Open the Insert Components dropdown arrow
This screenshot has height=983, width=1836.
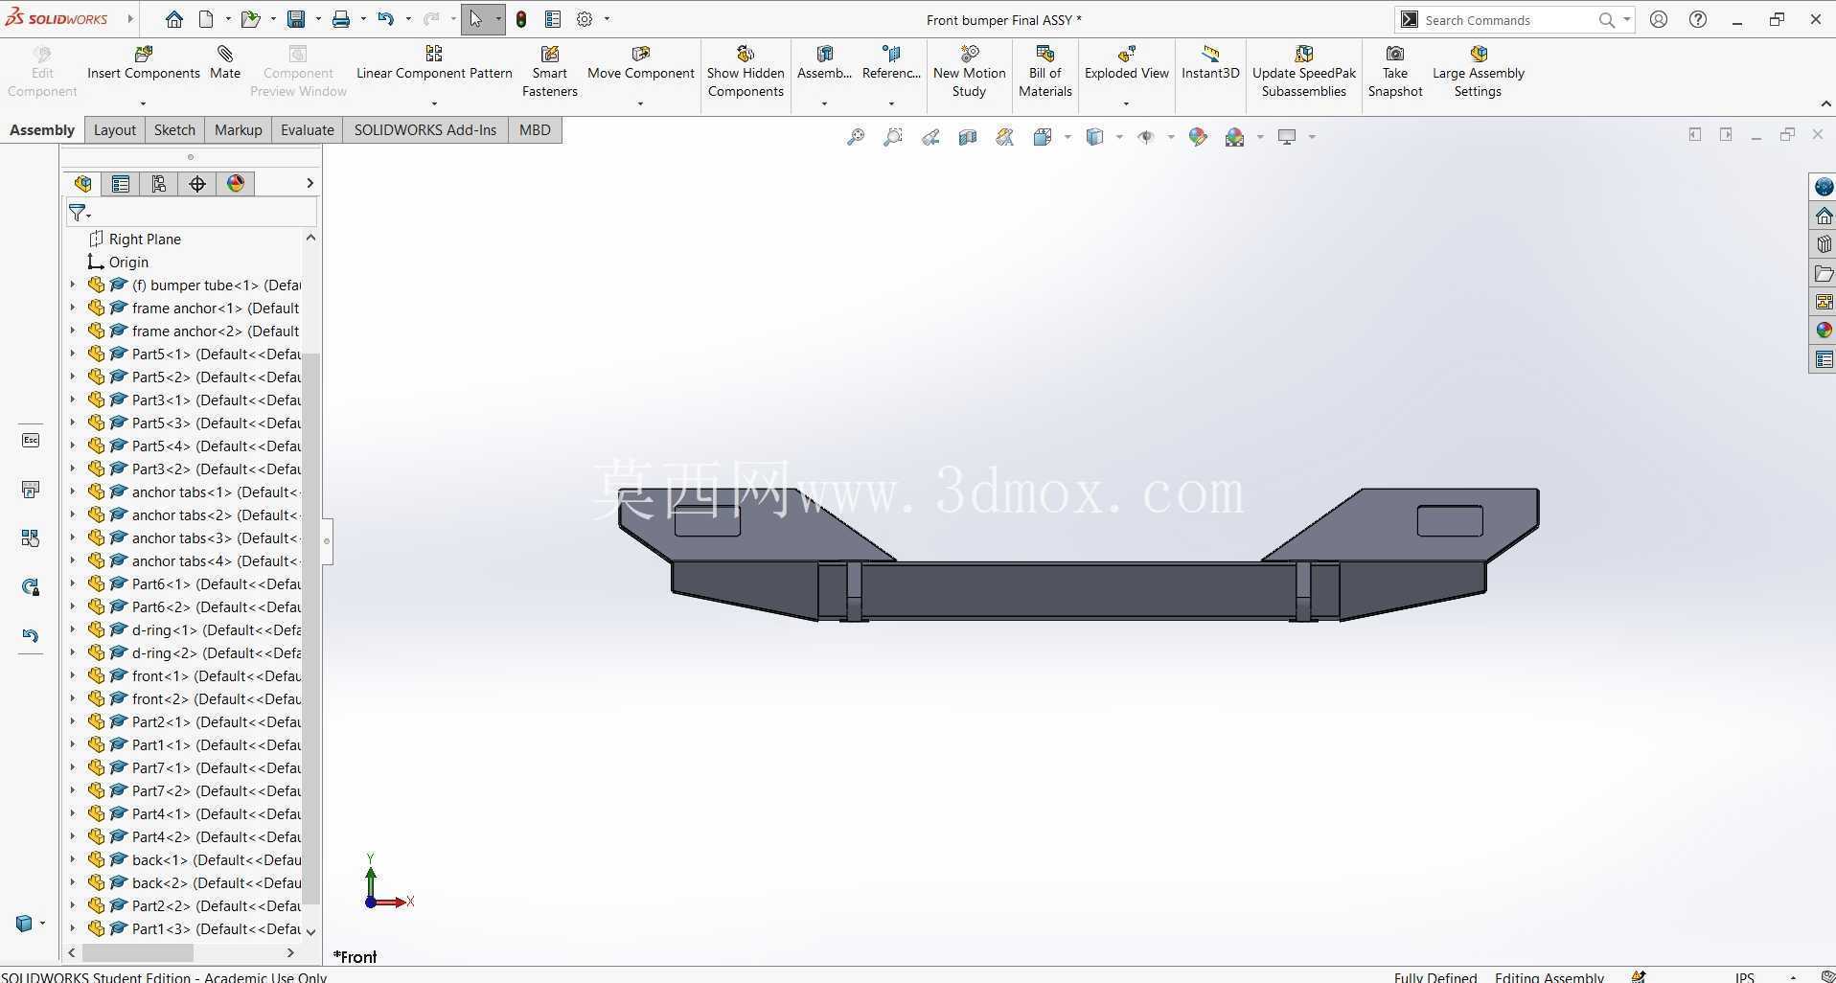tap(143, 103)
